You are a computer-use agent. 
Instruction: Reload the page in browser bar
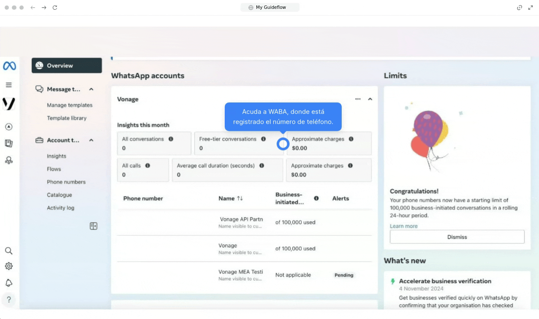55,8
